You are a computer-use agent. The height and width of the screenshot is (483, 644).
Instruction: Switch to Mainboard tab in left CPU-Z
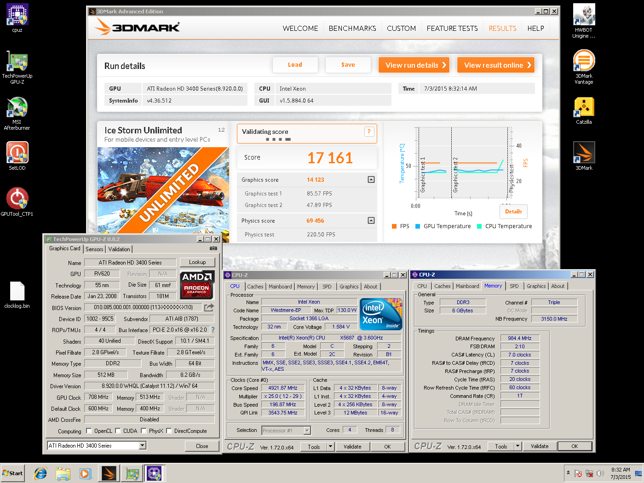(280, 287)
